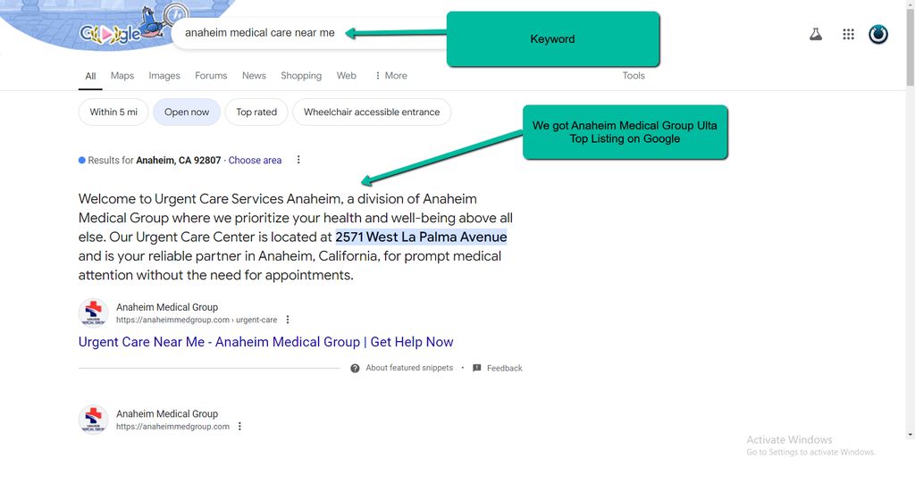
Task: Open the Tools options
Action: [634, 76]
